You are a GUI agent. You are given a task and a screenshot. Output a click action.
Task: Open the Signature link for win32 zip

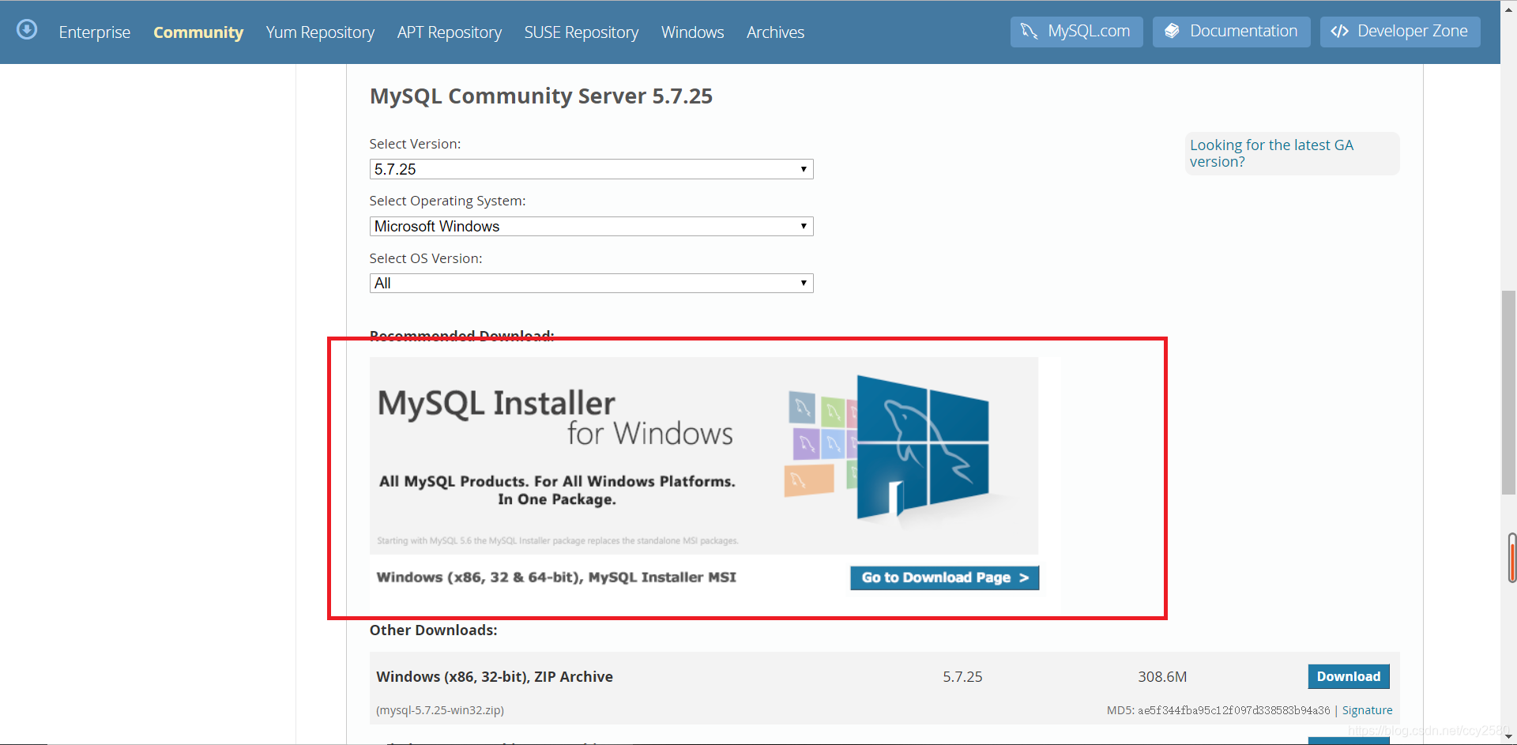tap(1367, 710)
